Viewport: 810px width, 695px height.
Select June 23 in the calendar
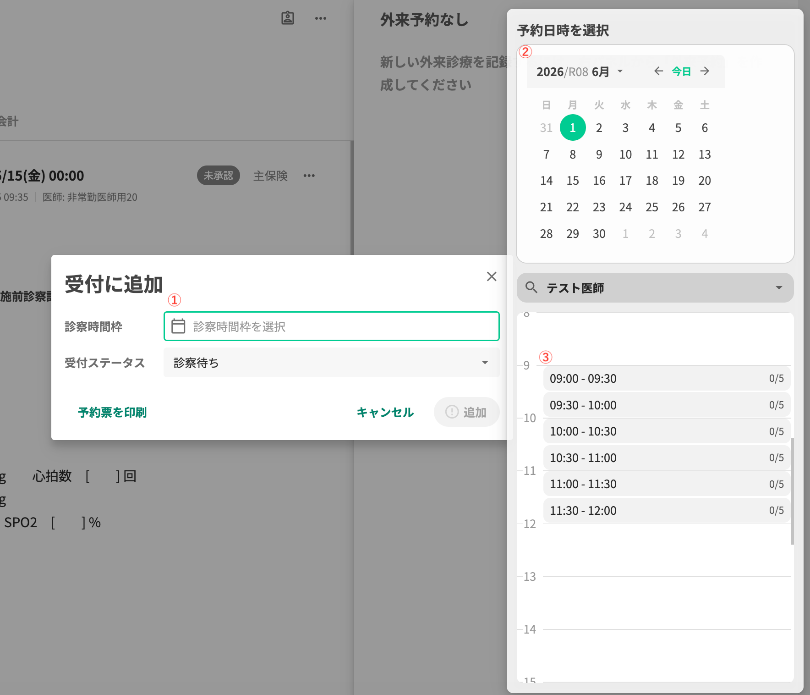tap(599, 207)
